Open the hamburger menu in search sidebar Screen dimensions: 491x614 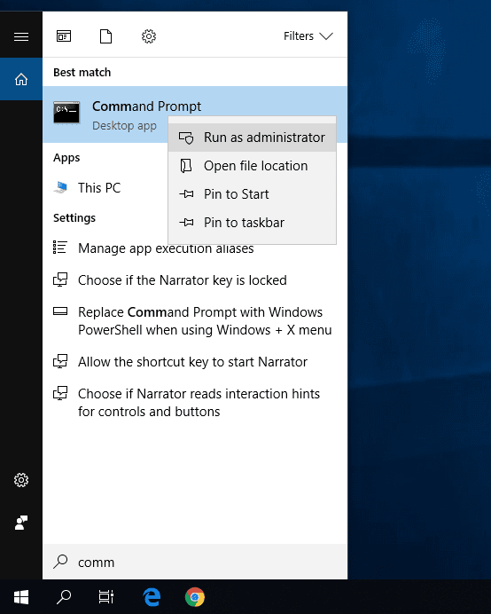(x=21, y=36)
